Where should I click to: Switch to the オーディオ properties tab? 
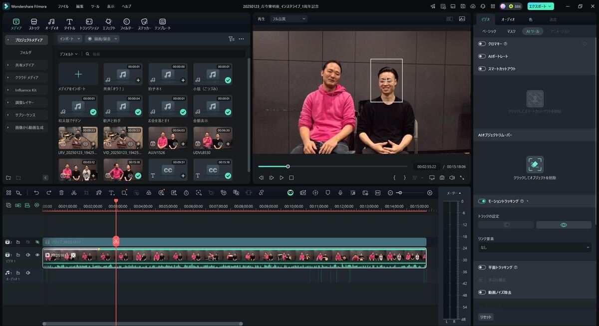(x=508, y=19)
